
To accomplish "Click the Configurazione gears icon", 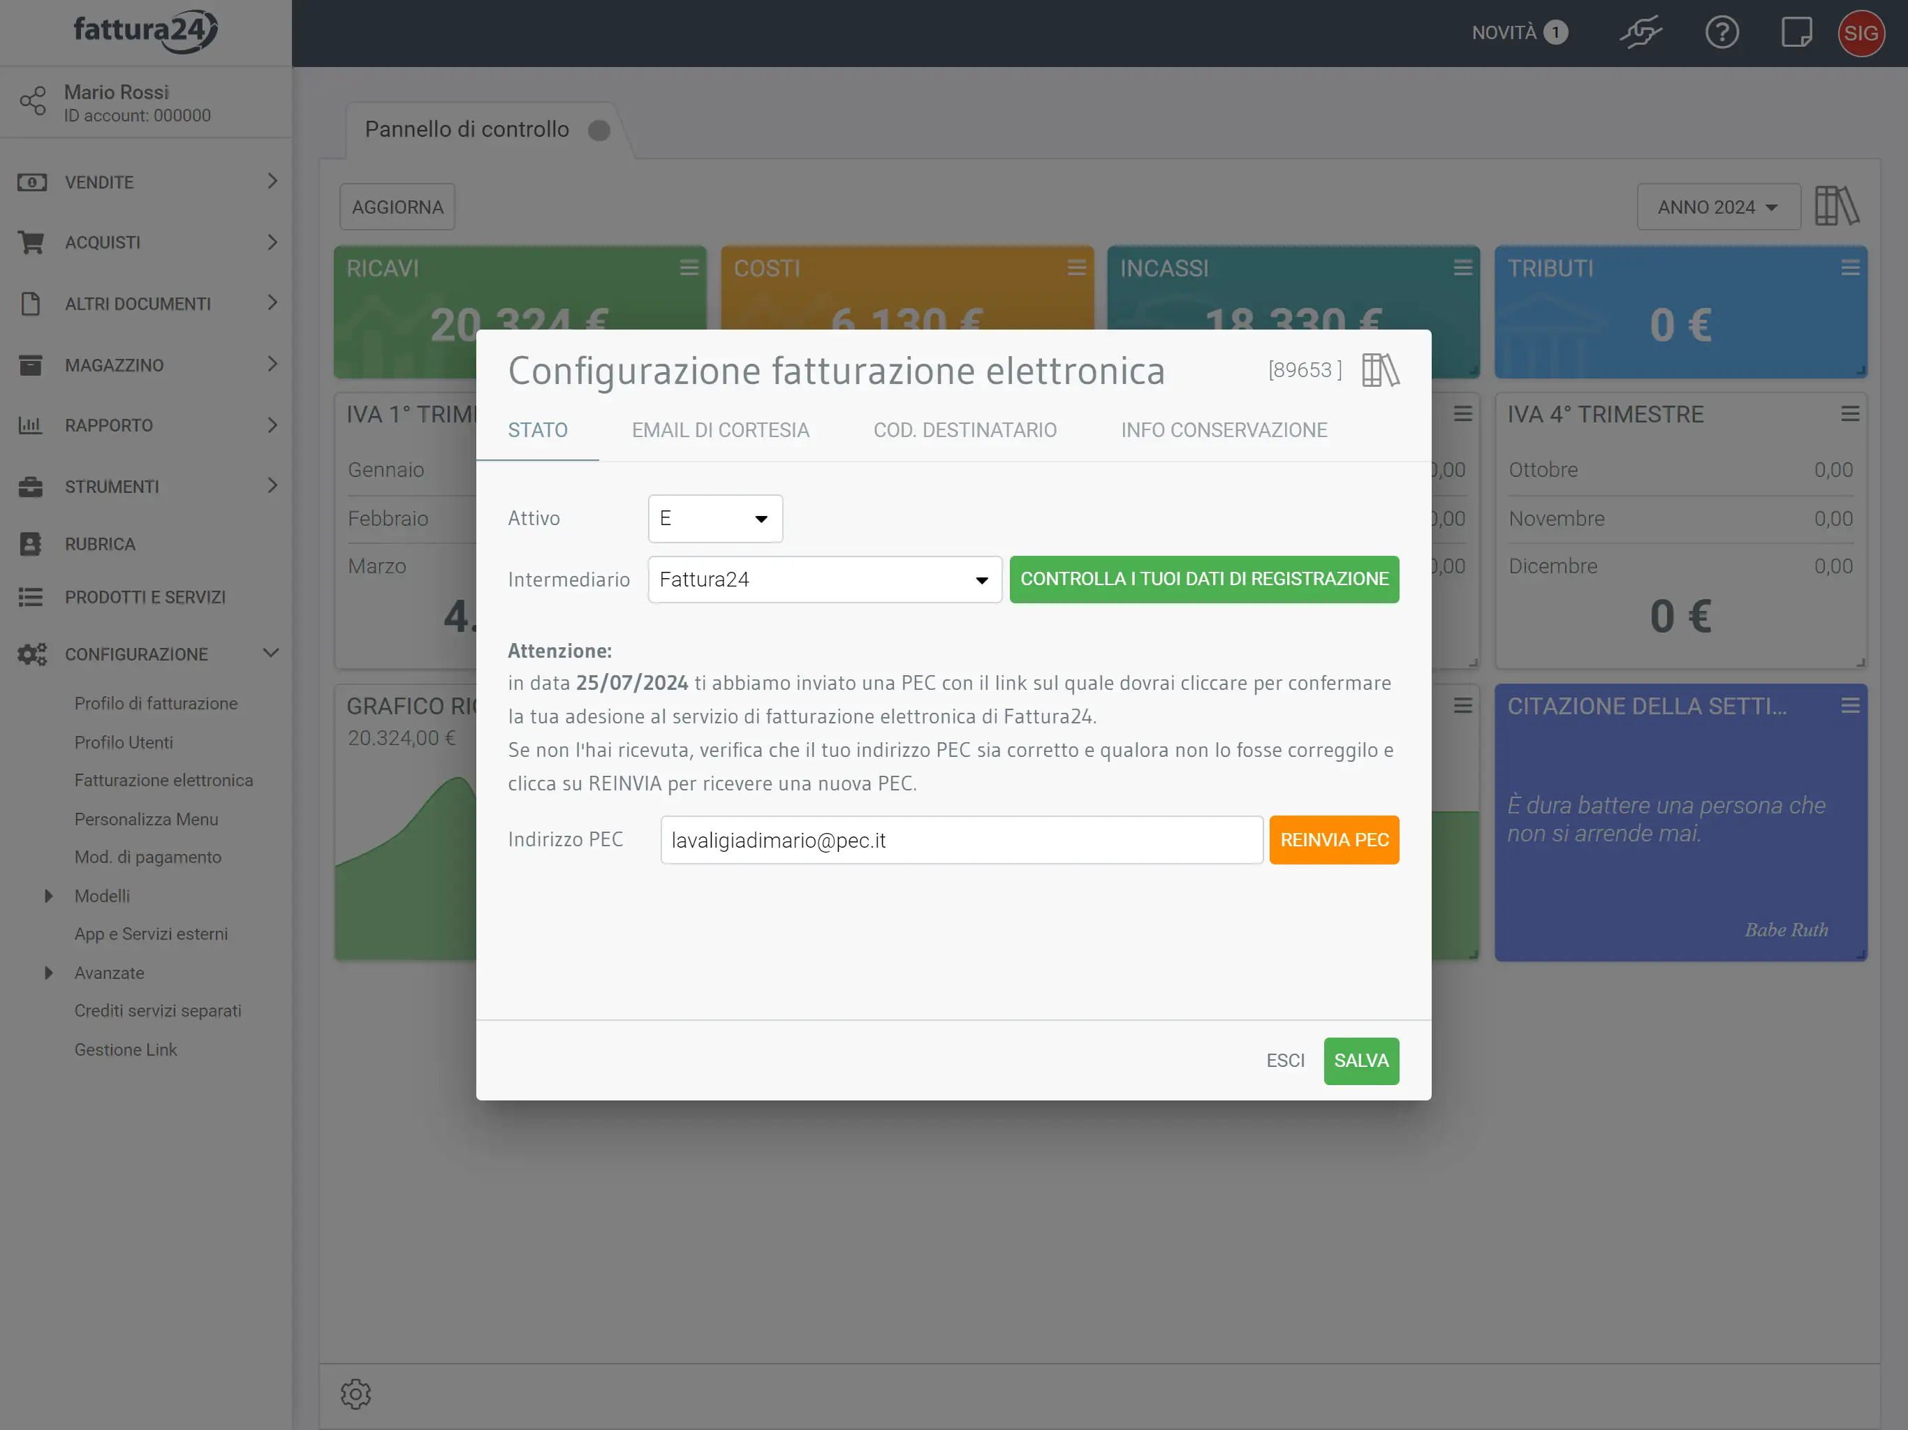I will pos(32,654).
